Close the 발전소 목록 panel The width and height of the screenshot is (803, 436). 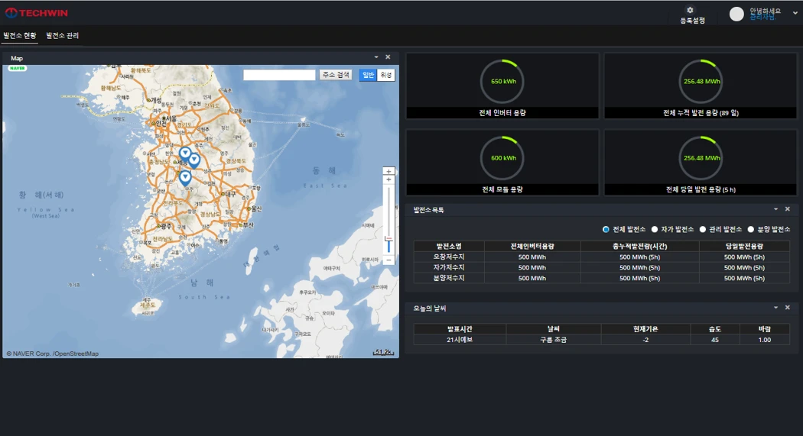click(788, 209)
